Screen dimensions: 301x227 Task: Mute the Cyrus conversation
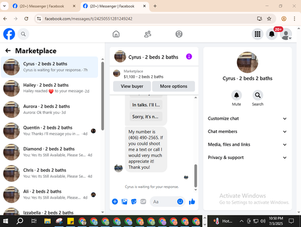[237, 95]
